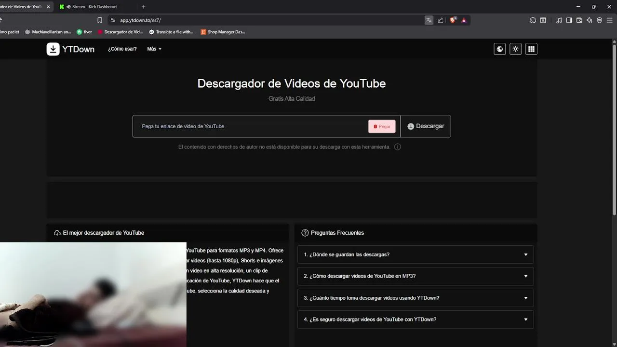
Task: Click El mejor descargador de YouTube heading
Action: [103, 233]
